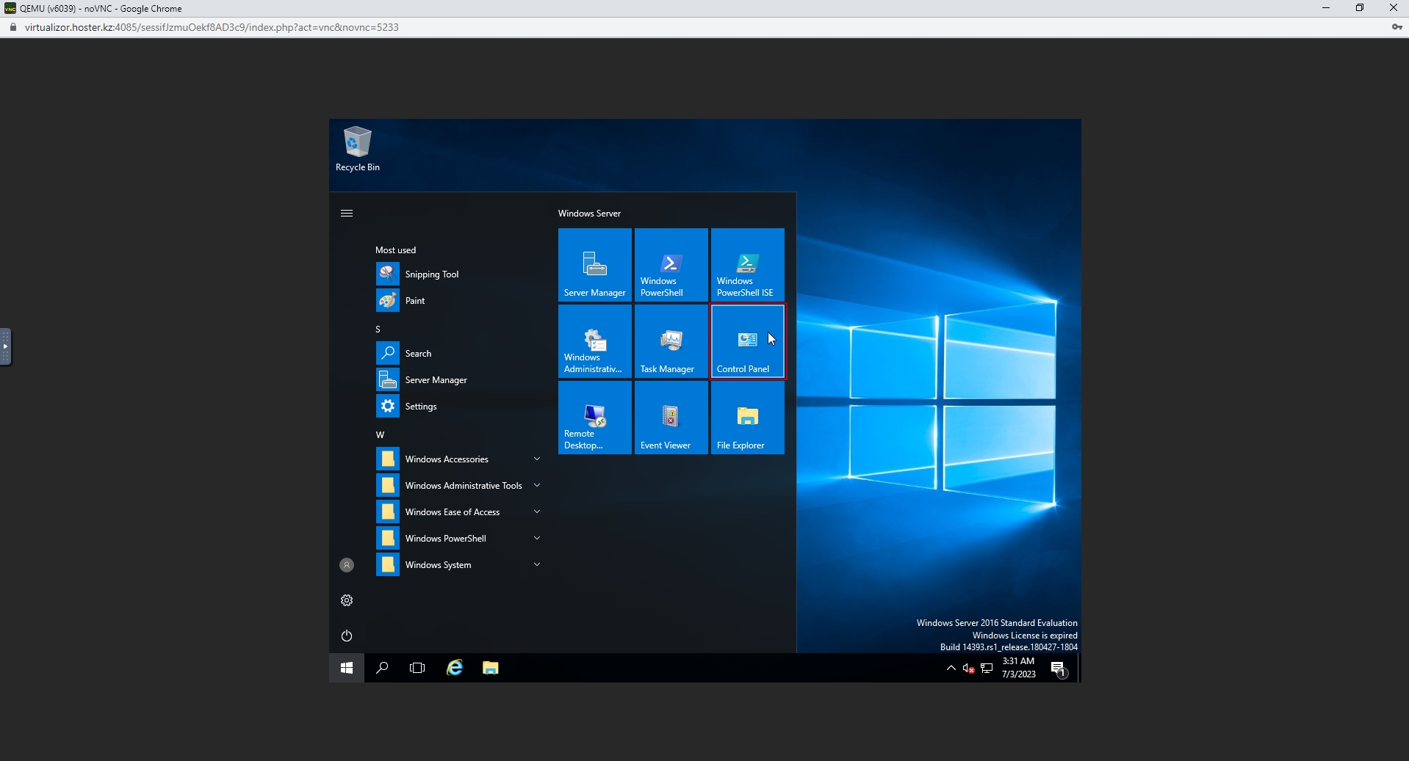Show hidden system tray icons
The height and width of the screenshot is (761, 1409).
pos(951,668)
